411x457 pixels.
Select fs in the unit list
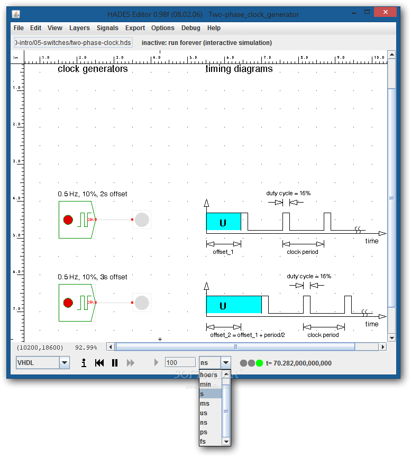point(211,441)
